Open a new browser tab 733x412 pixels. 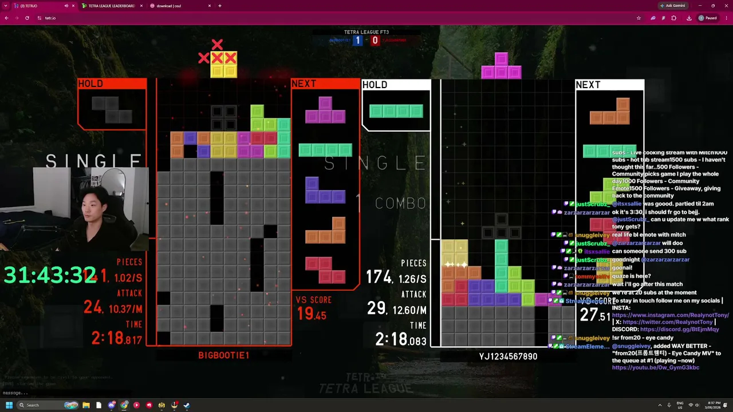220,6
